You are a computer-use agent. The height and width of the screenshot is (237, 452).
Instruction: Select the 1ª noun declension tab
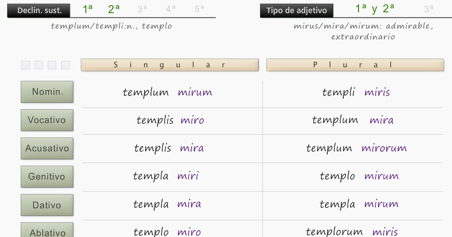click(x=88, y=9)
